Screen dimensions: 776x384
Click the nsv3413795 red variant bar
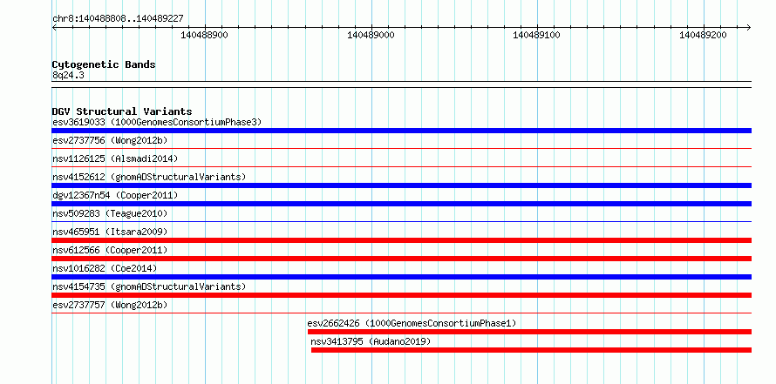click(532, 350)
